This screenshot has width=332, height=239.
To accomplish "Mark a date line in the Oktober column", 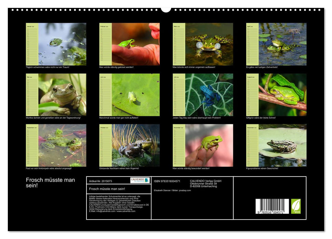I will (106, 143).
